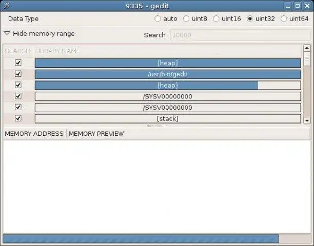
Task: Open the window menu icon in title bar
Action: tap(7, 6)
